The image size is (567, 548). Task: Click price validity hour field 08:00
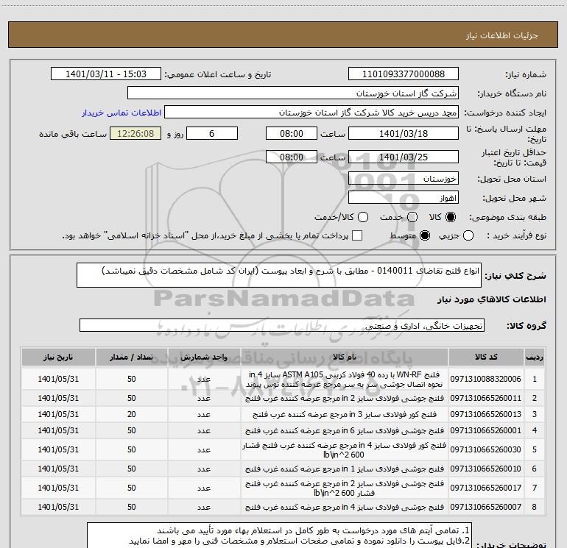(x=292, y=157)
